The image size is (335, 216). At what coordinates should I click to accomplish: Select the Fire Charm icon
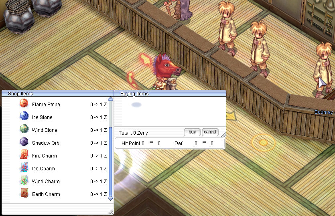pyautogui.click(x=24, y=155)
